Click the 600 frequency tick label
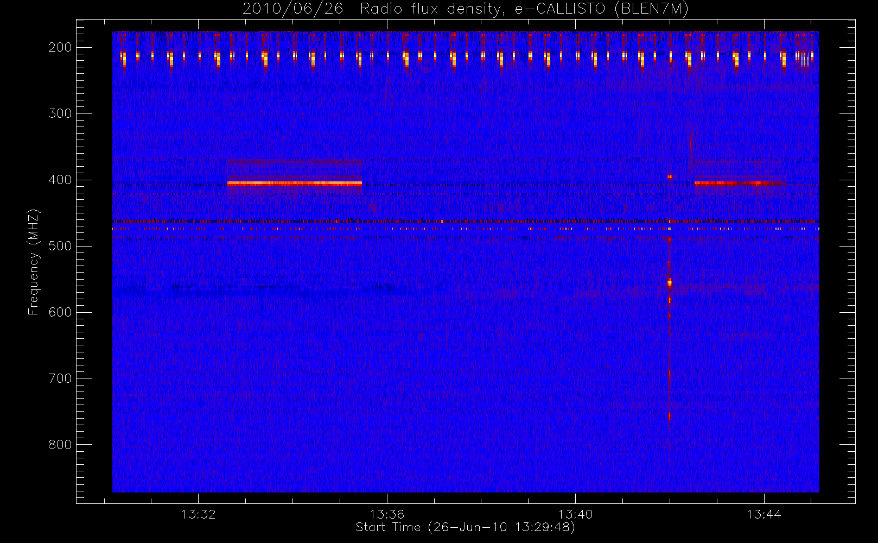This screenshot has height=543, width=878. tap(60, 312)
